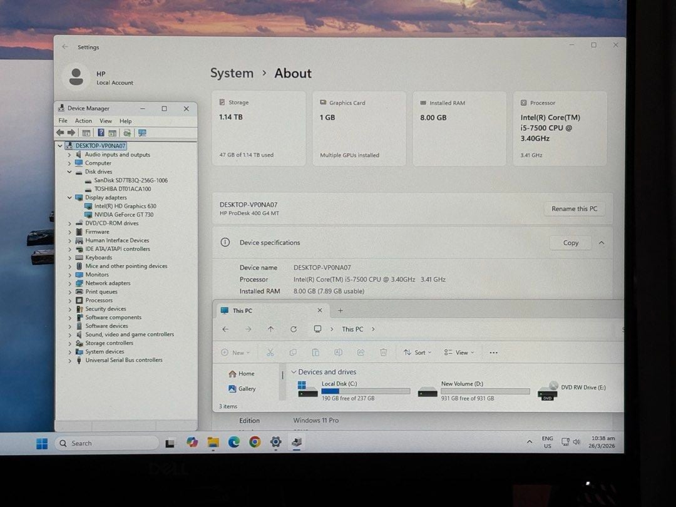
Task: Copy the device specifications
Action: point(570,243)
